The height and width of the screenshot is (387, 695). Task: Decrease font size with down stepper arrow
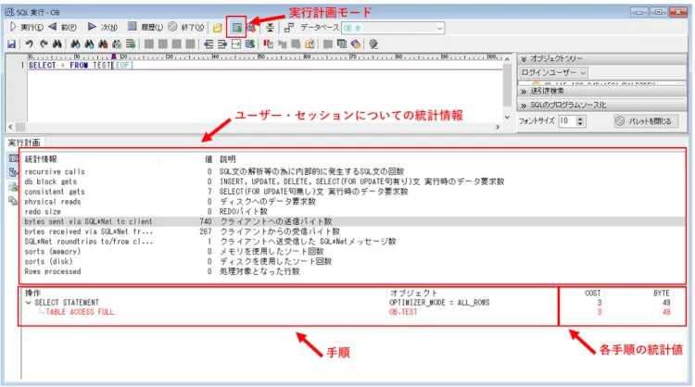580,123
